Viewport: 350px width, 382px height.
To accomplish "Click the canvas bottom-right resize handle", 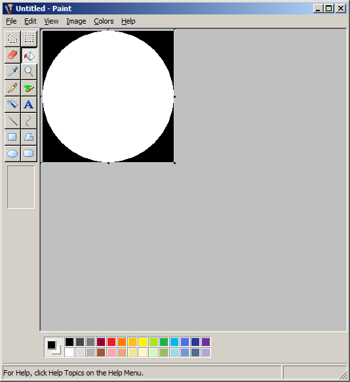I will pyautogui.click(x=174, y=163).
